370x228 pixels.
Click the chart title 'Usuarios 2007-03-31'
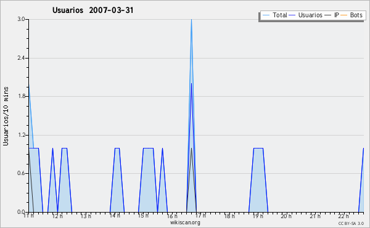click(x=92, y=10)
